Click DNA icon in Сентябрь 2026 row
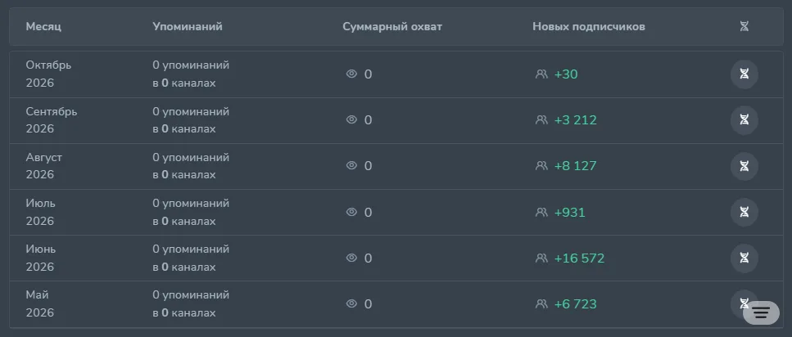 pyautogui.click(x=744, y=120)
